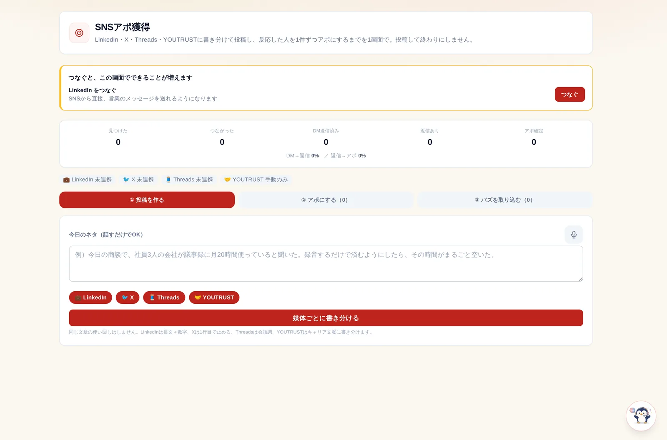Click the DM送信済み count stat
667x440 pixels.
(x=326, y=137)
